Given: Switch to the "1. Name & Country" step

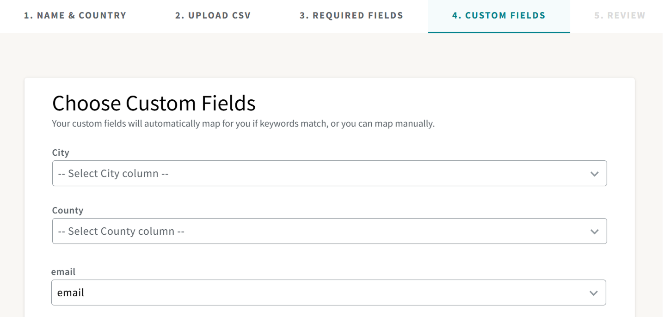Looking at the screenshot, I should pos(75,15).
